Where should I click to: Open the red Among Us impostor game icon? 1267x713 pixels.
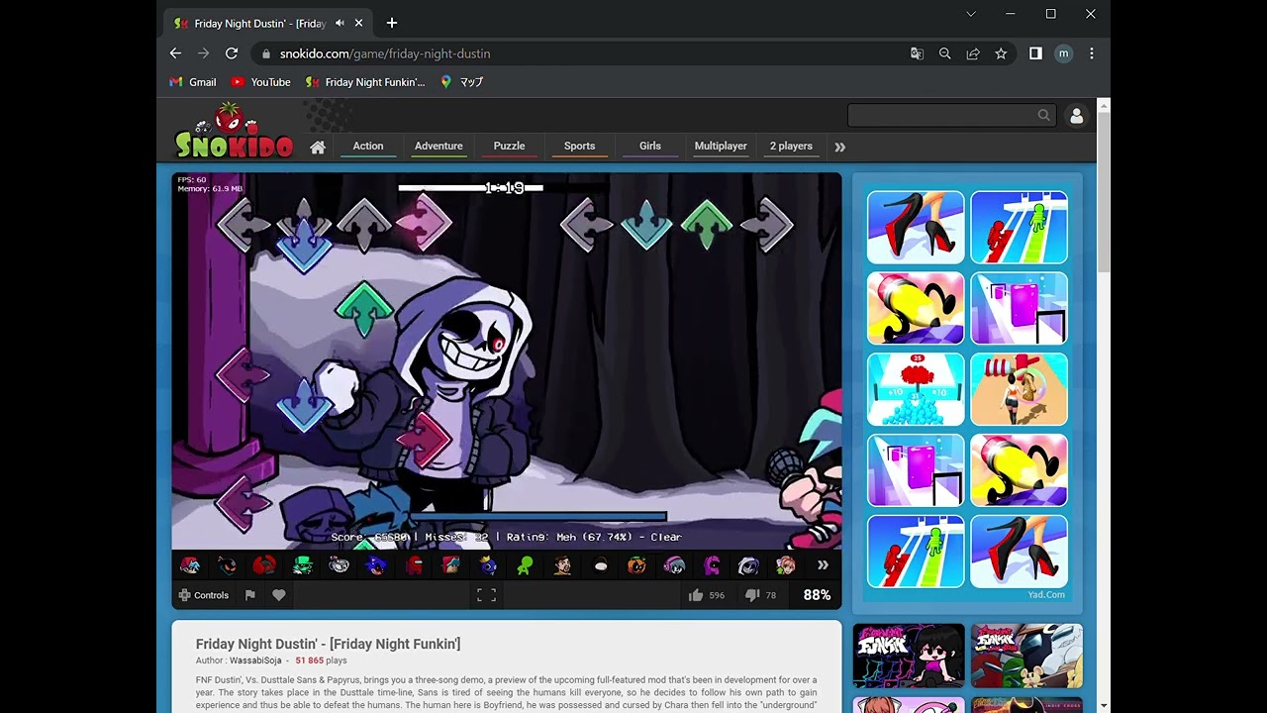[x=414, y=565]
